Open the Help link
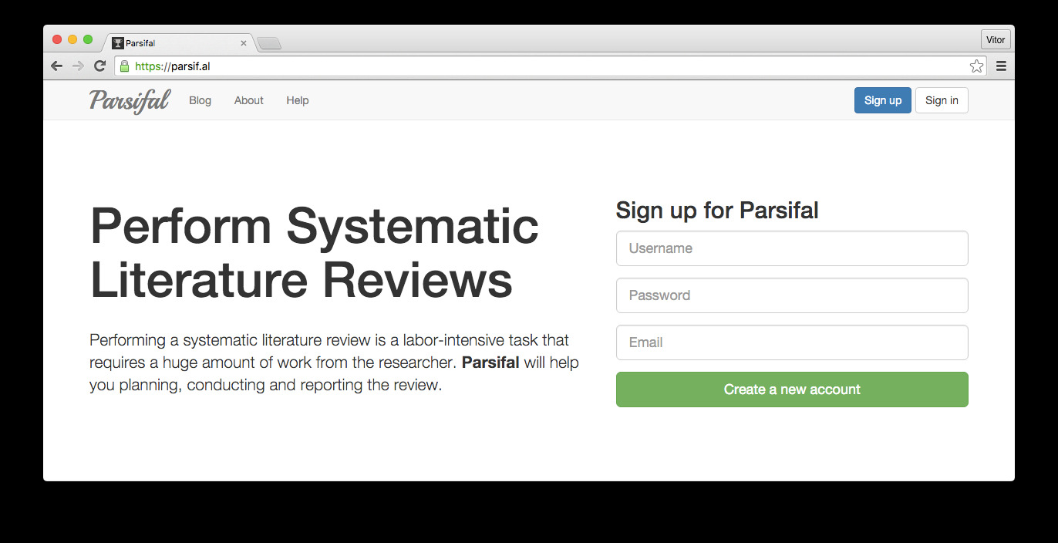The height and width of the screenshot is (543, 1058). (x=298, y=100)
